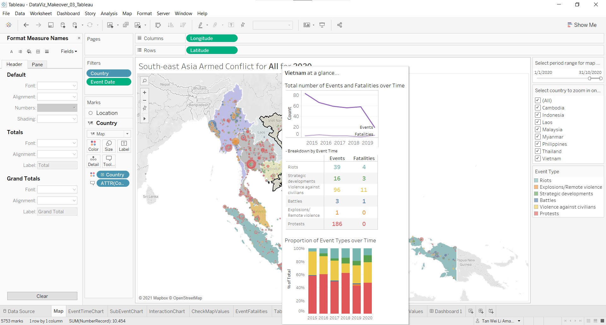606x325 pixels.
Task: Switch to the EventTimeChart sheet tab
Action: 86,311
